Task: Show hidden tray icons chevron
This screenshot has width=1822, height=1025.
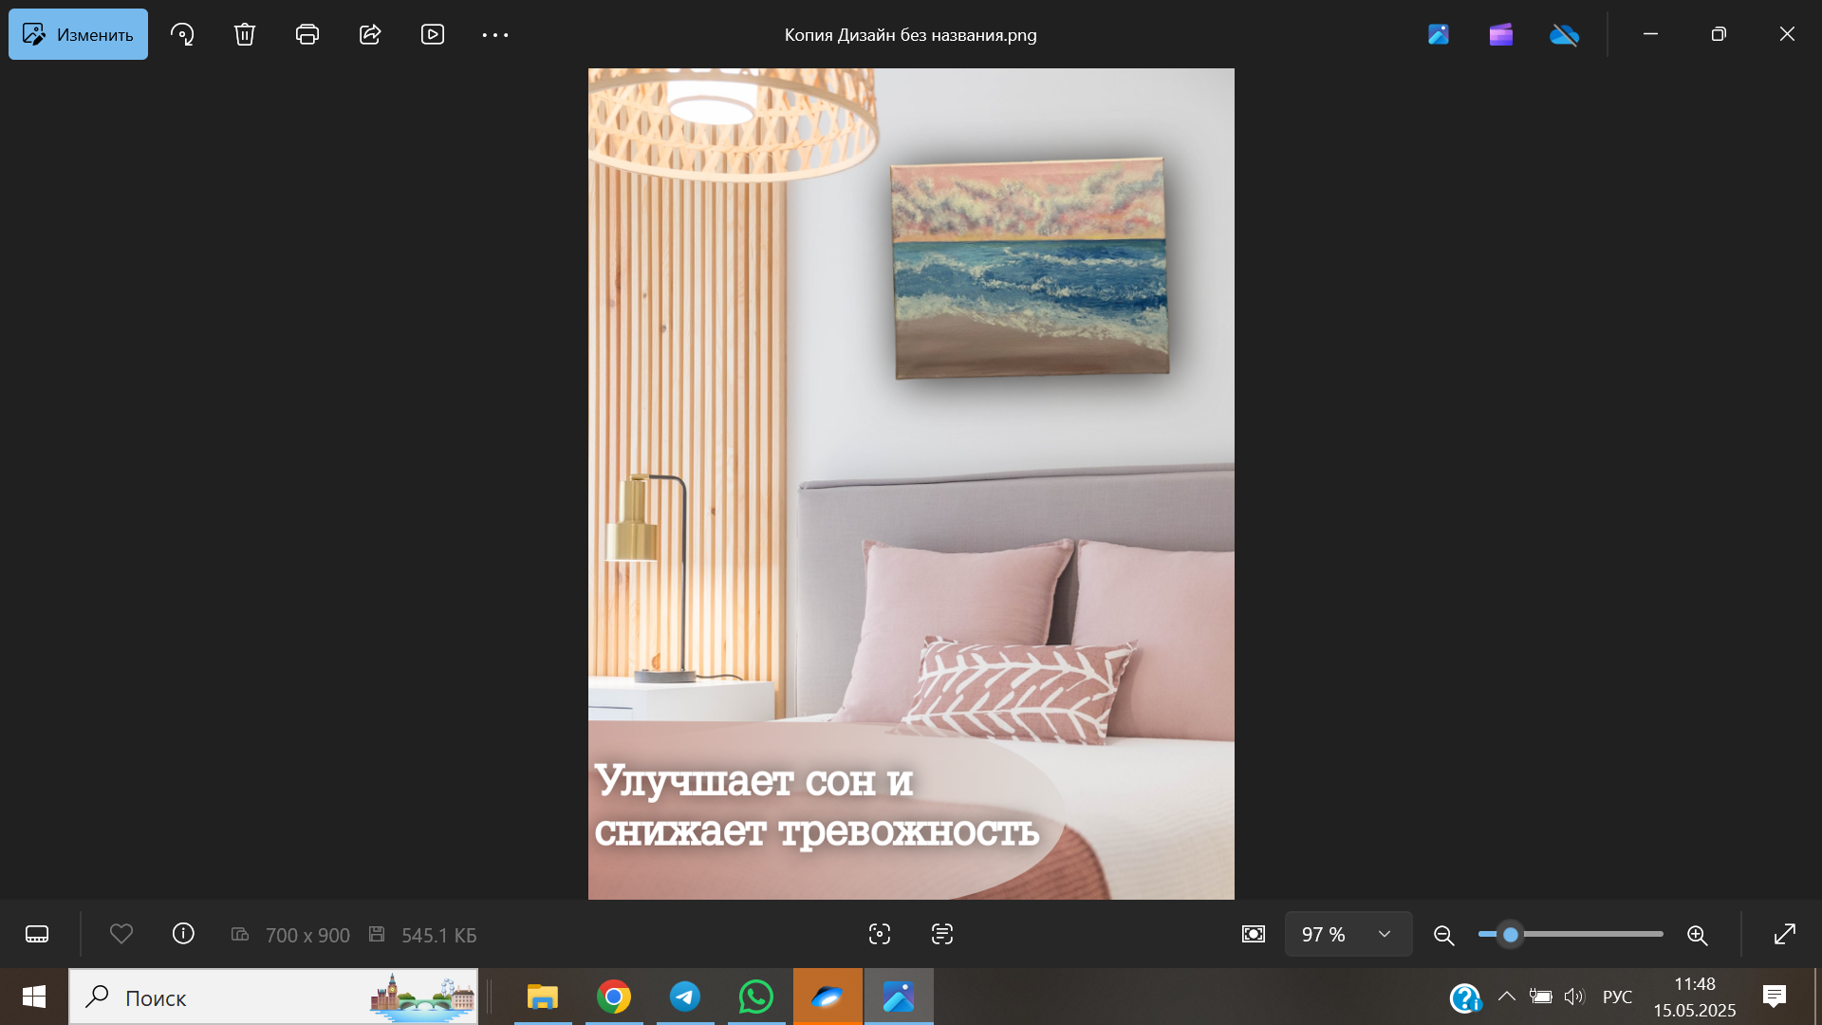Action: click(x=1506, y=997)
